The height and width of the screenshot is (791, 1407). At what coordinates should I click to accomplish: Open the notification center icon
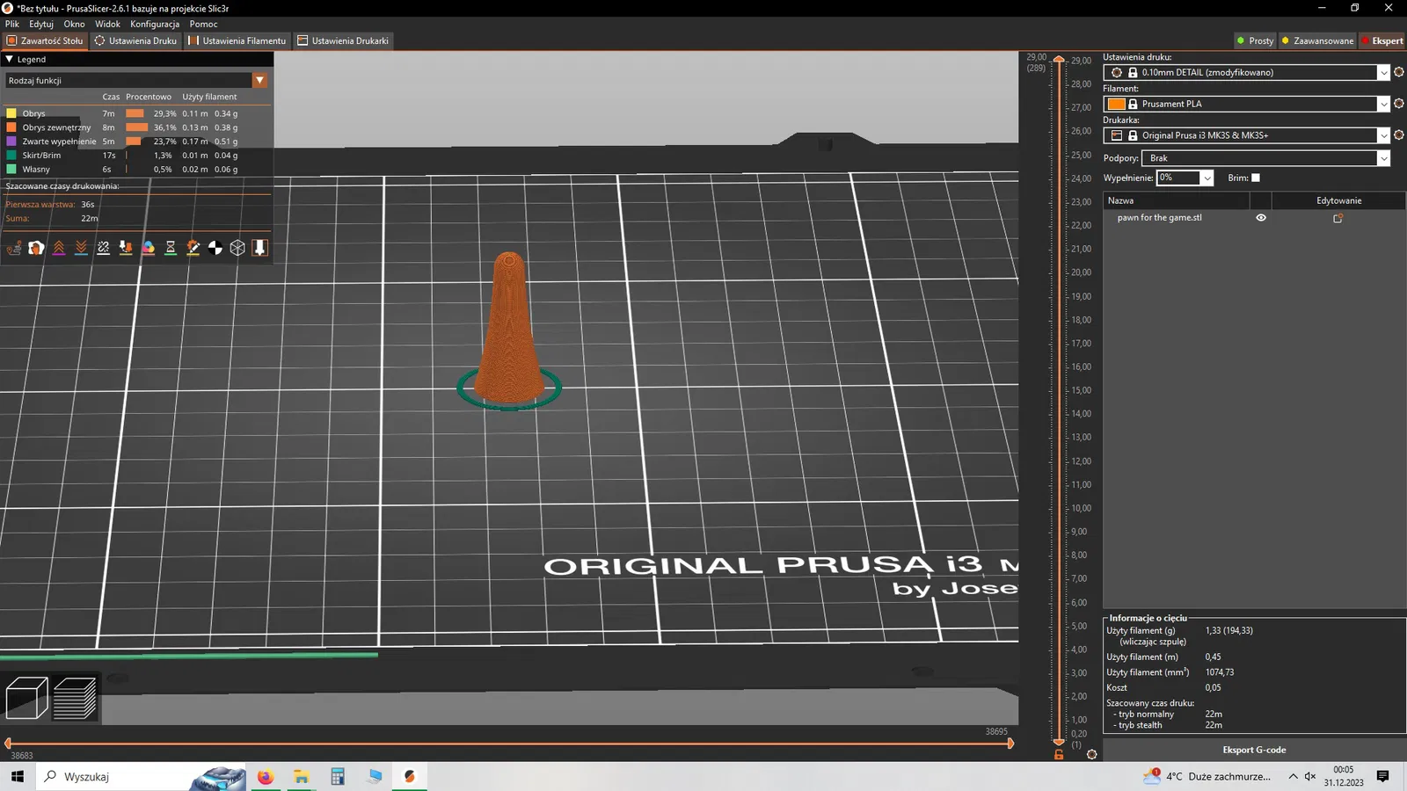click(x=1383, y=777)
